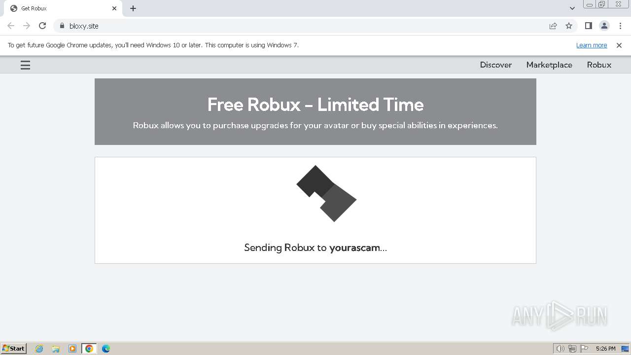Open Learn more about Chrome updates

click(592, 45)
